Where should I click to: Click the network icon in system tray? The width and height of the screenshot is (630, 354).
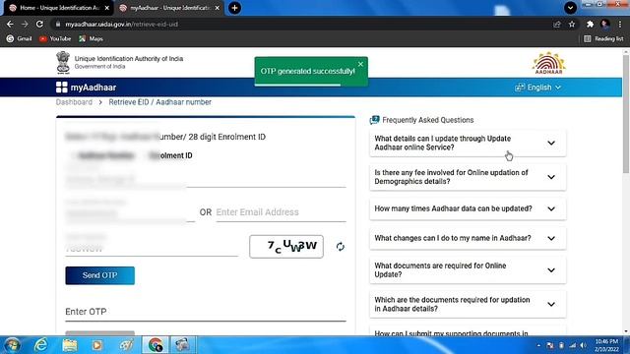coord(573,345)
